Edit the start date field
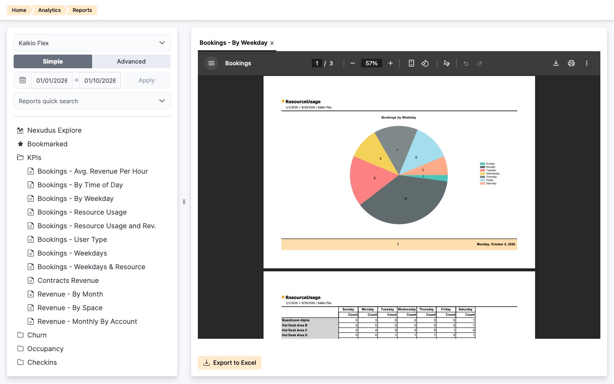 [x=52, y=80]
